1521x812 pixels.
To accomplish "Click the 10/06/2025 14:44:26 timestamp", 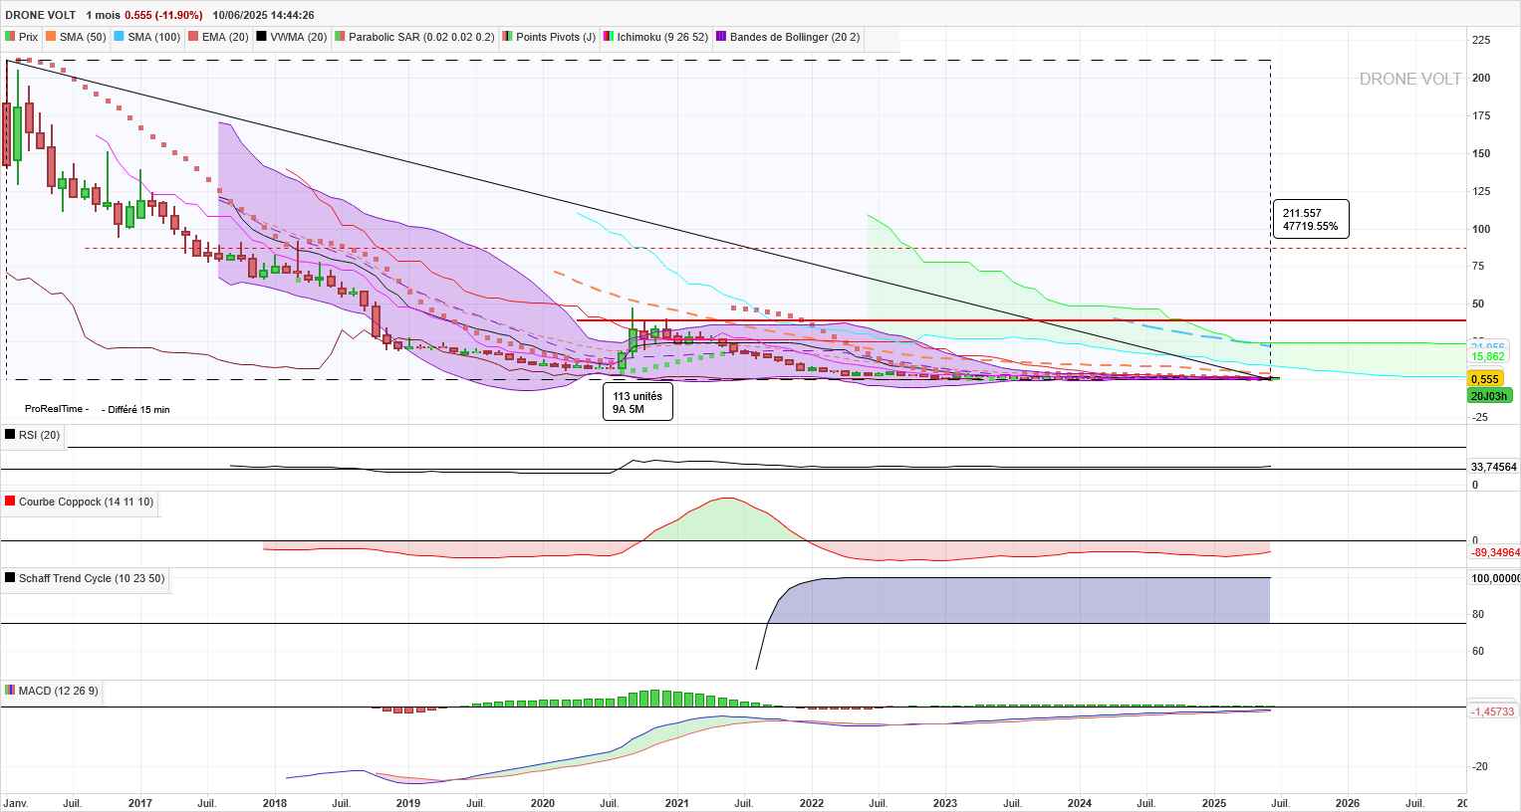I will pyautogui.click(x=263, y=15).
